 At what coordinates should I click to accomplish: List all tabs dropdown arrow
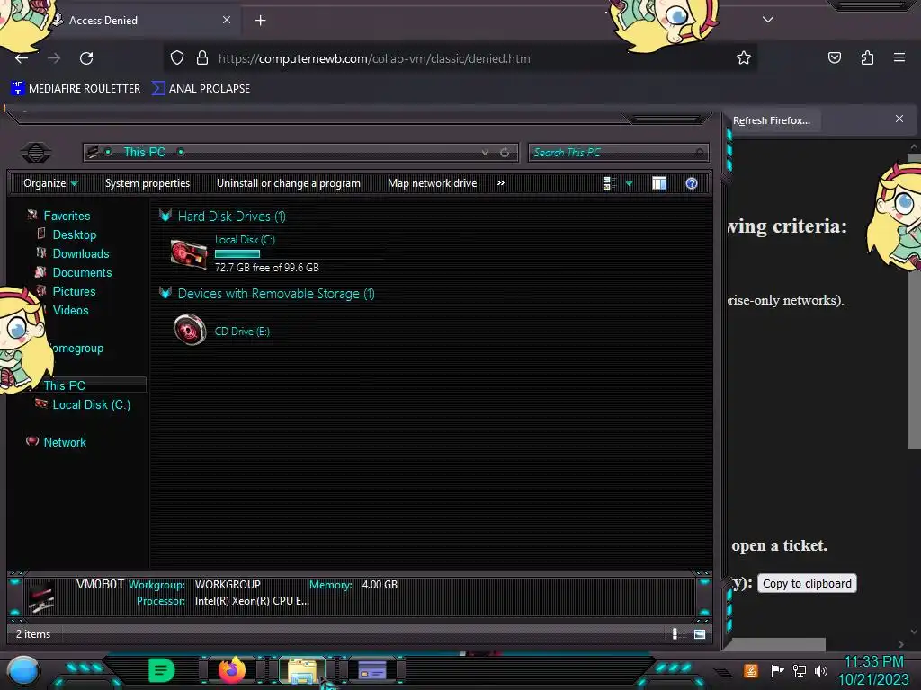(768, 20)
